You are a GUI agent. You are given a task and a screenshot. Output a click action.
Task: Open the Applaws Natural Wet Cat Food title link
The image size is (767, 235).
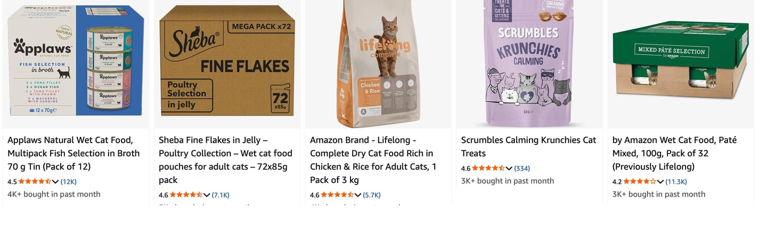click(x=74, y=153)
